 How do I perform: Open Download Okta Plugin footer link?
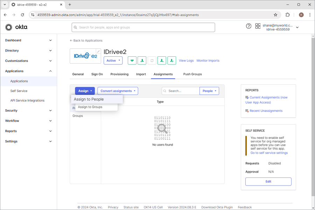(217, 207)
